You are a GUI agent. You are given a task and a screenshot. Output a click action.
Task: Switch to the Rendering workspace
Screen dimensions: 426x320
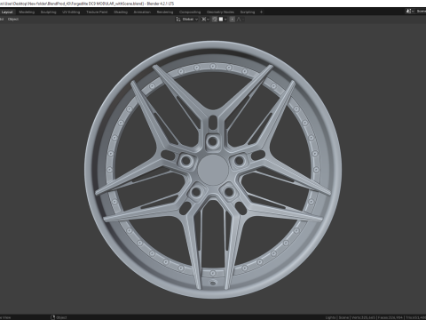click(x=165, y=12)
